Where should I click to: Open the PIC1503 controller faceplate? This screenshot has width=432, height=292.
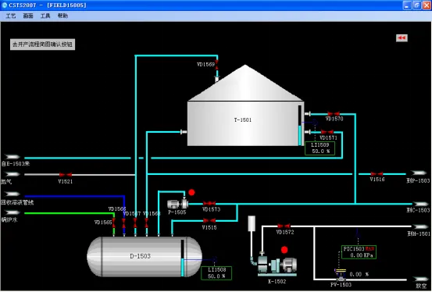(359, 252)
